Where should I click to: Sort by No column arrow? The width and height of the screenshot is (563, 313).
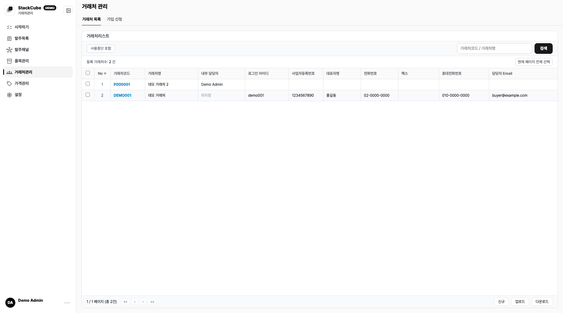[105, 74]
